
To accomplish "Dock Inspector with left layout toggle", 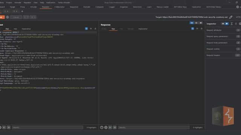I will tap(223, 24).
